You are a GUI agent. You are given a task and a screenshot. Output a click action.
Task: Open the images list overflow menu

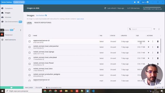[x=159, y=29]
